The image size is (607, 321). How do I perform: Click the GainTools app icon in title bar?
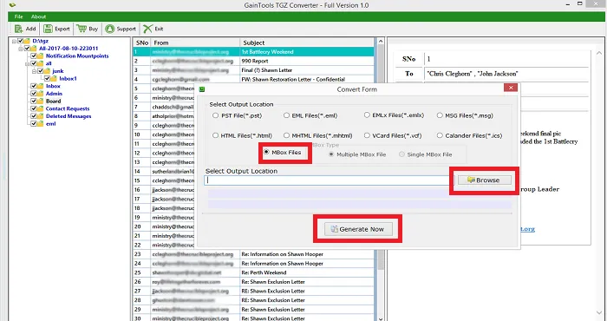(12, 5)
